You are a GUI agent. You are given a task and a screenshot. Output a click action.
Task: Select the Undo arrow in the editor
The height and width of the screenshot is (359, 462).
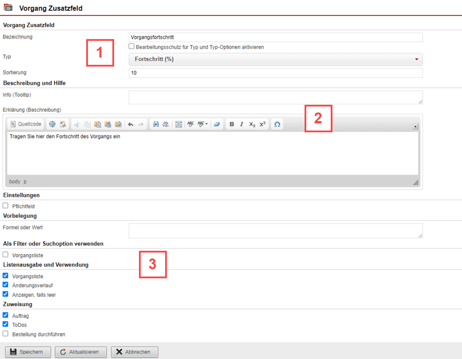point(131,124)
